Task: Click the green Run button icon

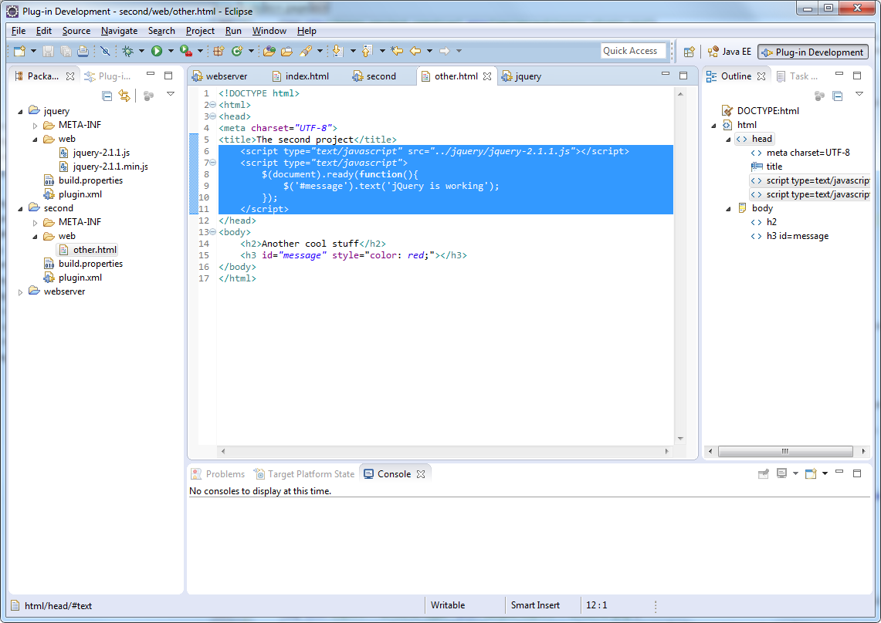Action: click(x=157, y=51)
